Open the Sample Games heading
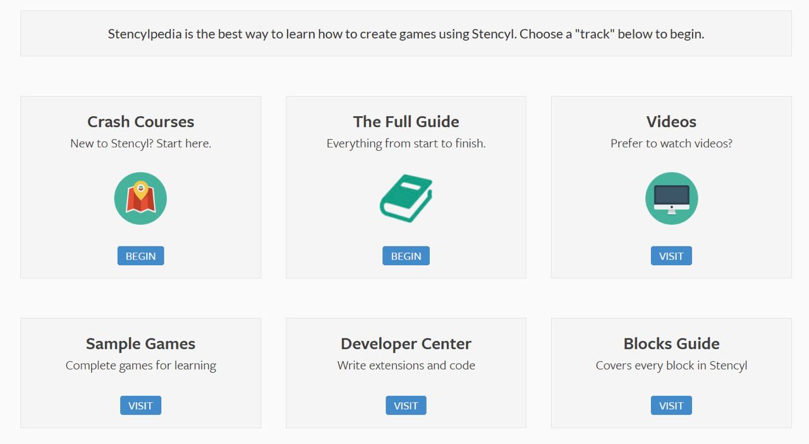This screenshot has width=809, height=444. pyautogui.click(x=140, y=344)
